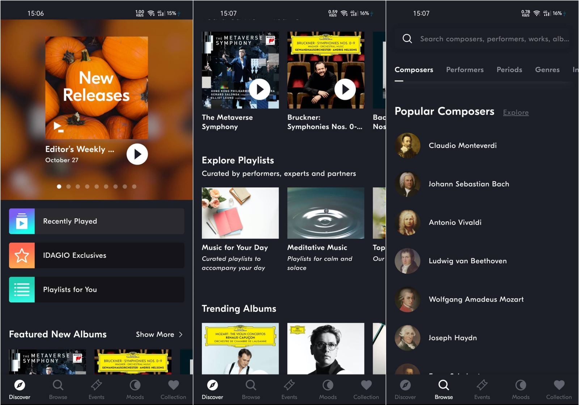Select first carousel page dot

(x=59, y=187)
